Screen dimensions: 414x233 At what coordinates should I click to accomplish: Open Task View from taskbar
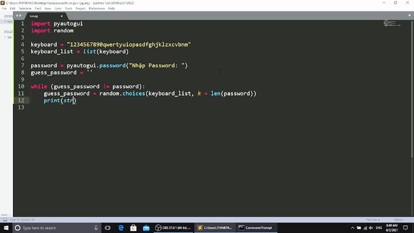pos(107,228)
